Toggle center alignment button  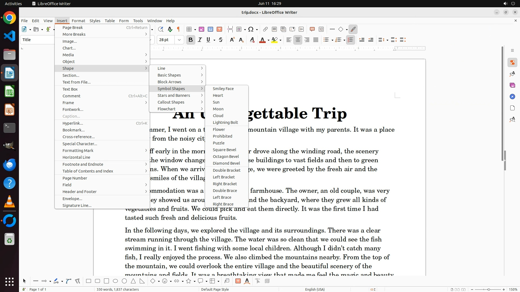coord(298,40)
